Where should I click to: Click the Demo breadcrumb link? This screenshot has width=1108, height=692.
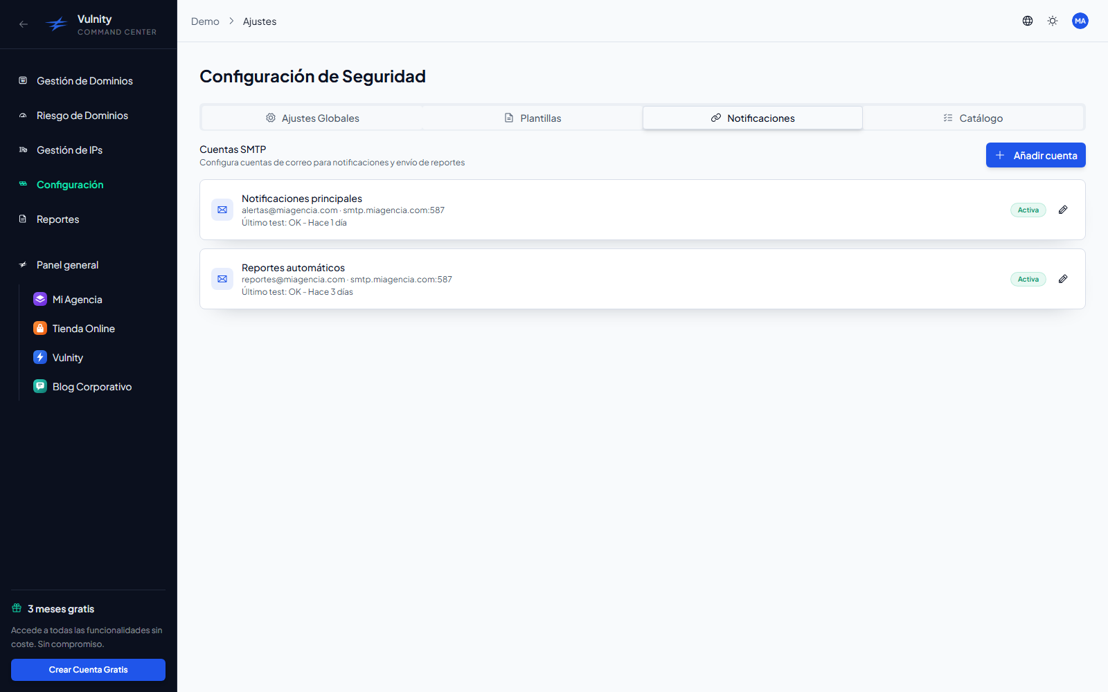pyautogui.click(x=205, y=21)
